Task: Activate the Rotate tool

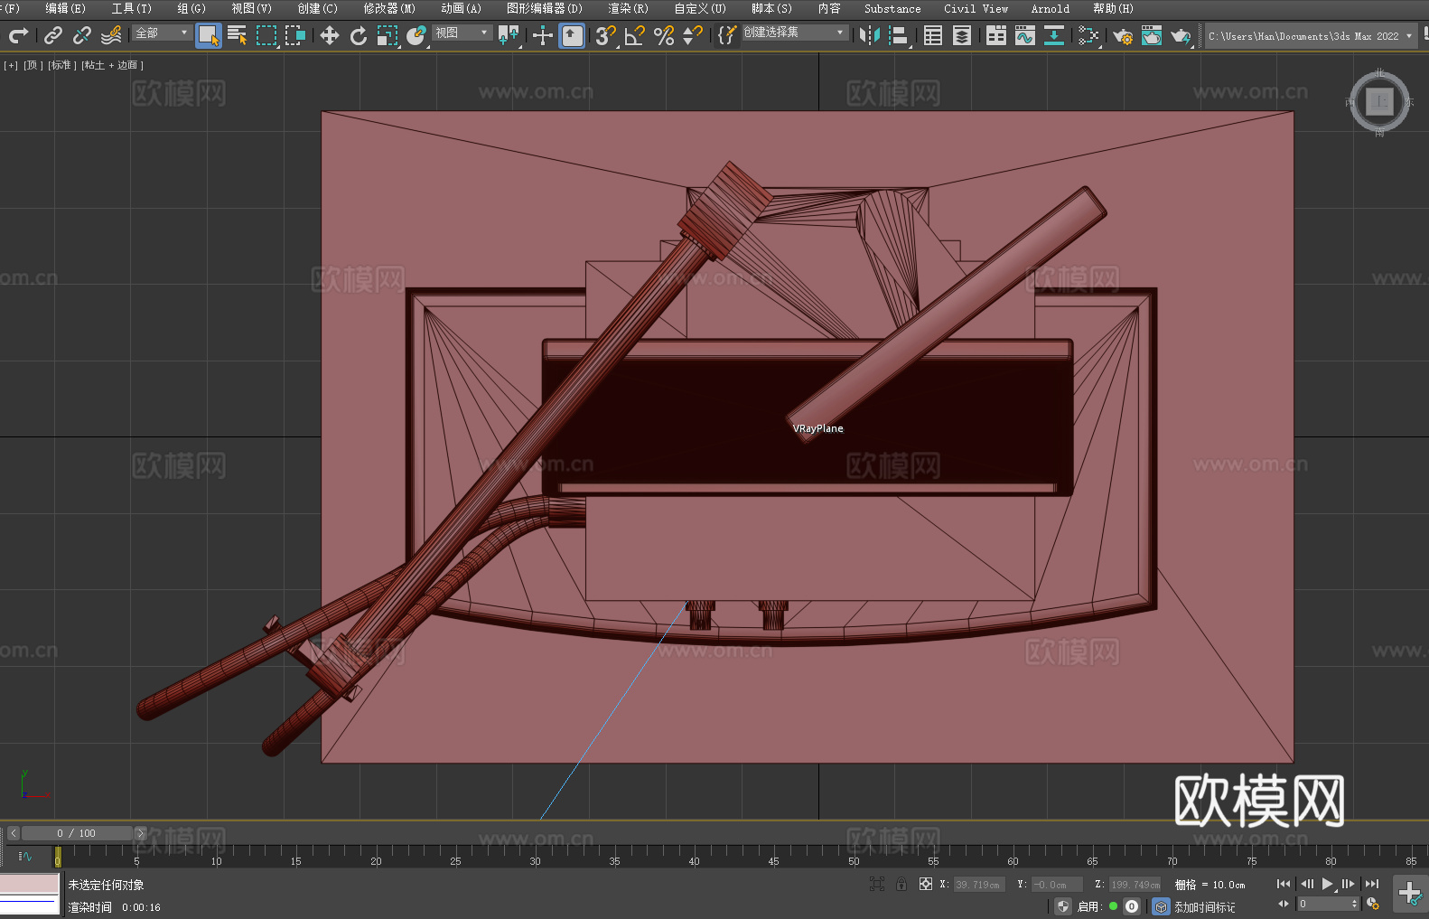Action: [359, 35]
